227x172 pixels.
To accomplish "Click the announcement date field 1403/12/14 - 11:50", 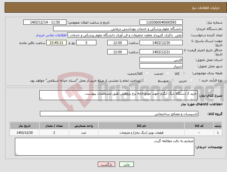I will coord(45,22).
